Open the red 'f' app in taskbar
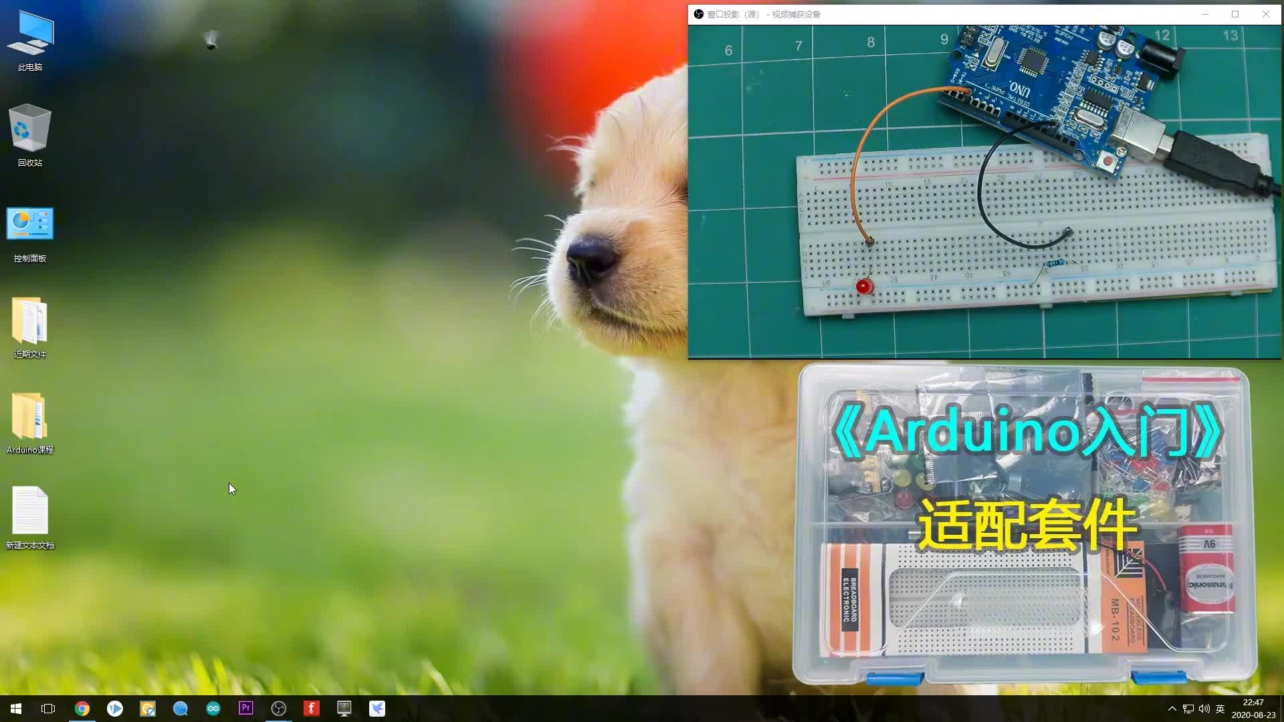 click(x=312, y=709)
